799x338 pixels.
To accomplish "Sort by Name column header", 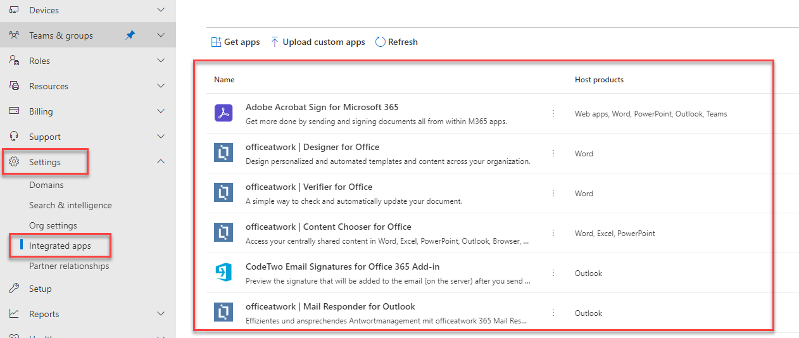I will click(224, 80).
